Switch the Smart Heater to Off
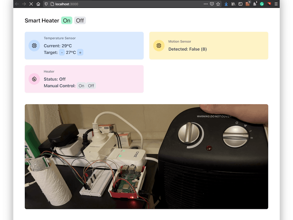The image size is (293, 220). click(80, 20)
